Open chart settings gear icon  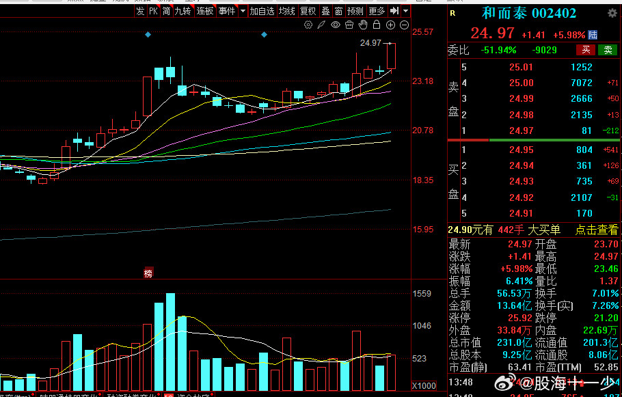pos(308,25)
